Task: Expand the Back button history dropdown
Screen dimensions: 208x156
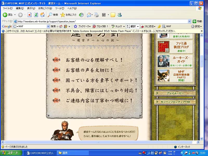Action: [15, 15]
